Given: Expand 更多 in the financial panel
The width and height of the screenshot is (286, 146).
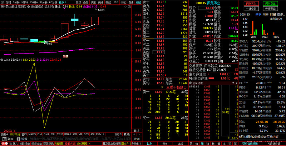Looking at the screenshot, I should tap(280, 14).
